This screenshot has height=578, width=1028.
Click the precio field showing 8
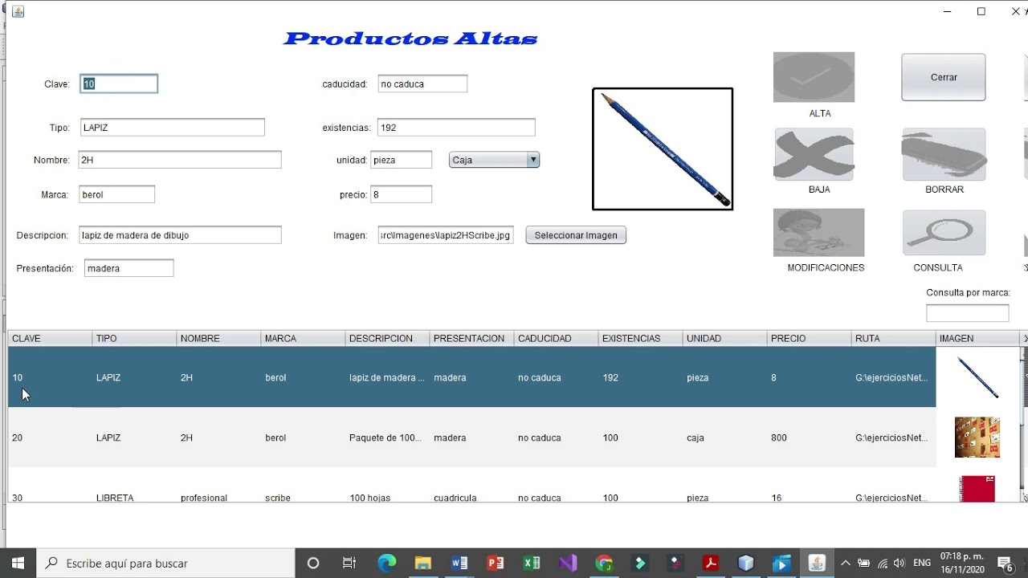pos(402,194)
